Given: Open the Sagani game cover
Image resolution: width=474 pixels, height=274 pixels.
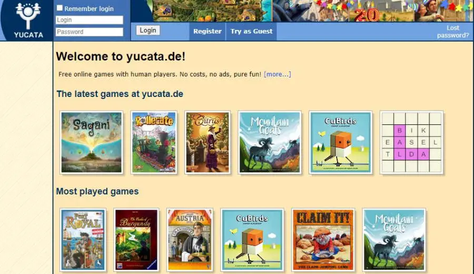Looking at the screenshot, I should [92, 142].
